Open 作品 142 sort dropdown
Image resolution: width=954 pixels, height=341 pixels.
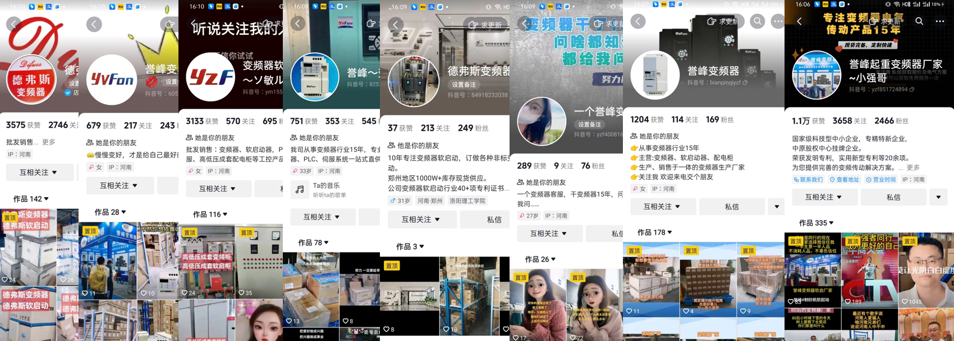coord(31,199)
